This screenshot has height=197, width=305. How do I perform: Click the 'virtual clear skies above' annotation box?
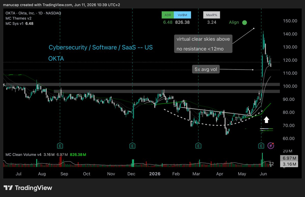coord(203,44)
